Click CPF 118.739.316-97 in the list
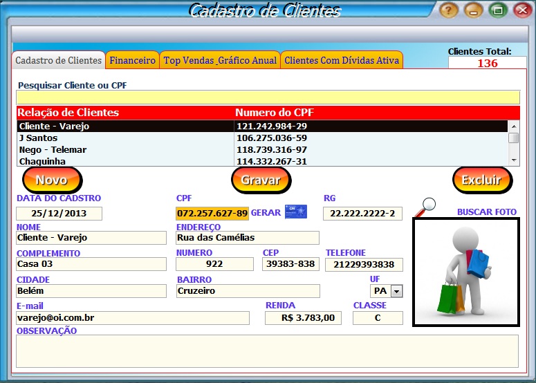 click(x=272, y=149)
